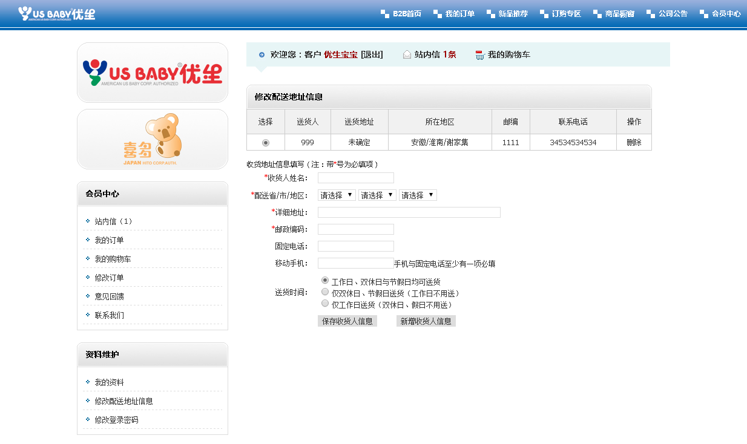Click the arrow icon before 欢迎您
This screenshot has height=444, width=747.
(x=262, y=54)
